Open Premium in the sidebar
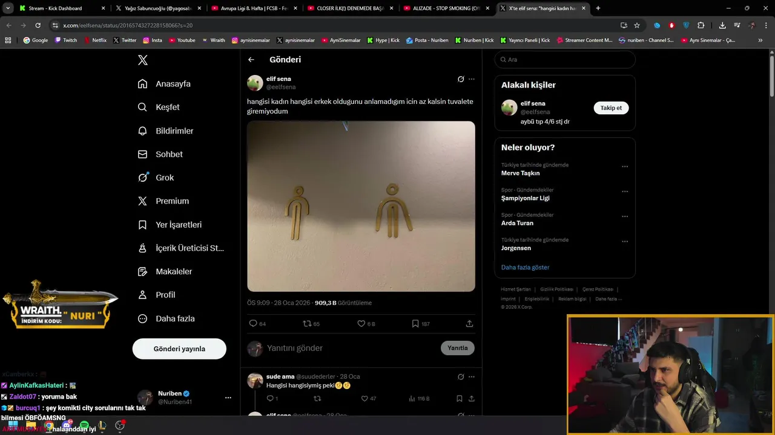This screenshot has height=435, width=775. (163, 201)
